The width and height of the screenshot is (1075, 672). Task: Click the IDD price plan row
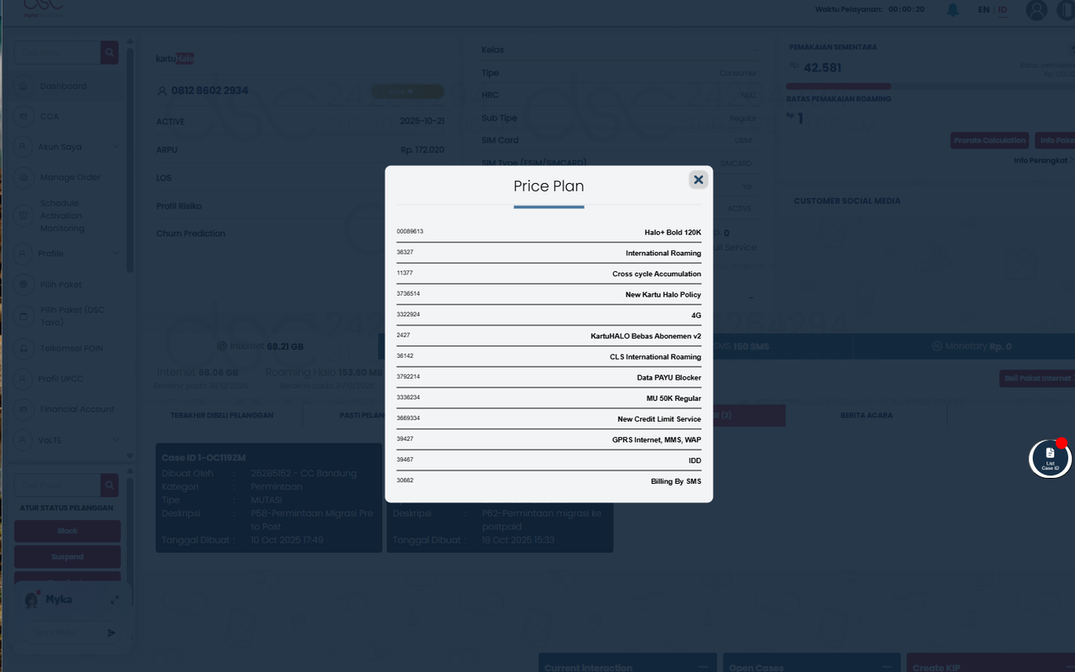548,460
